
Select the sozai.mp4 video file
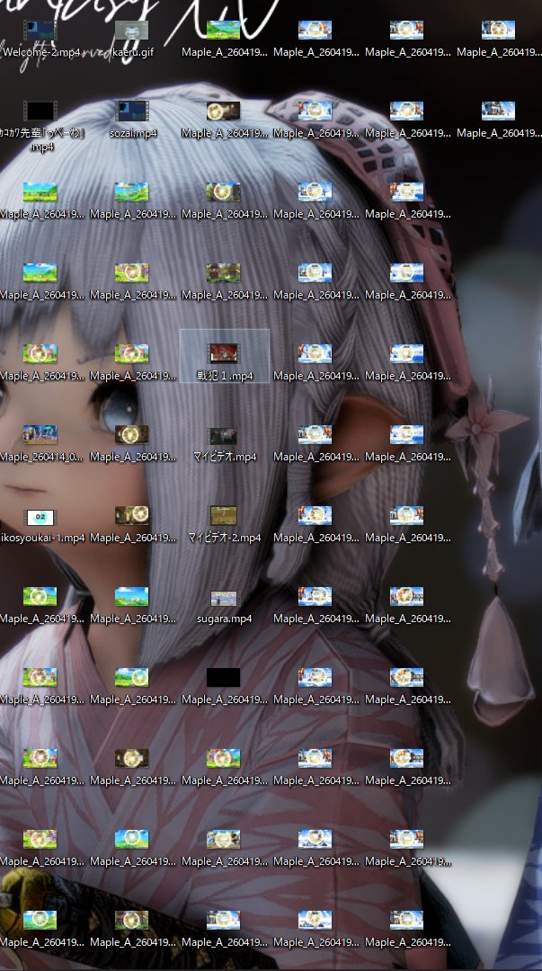click(132, 120)
